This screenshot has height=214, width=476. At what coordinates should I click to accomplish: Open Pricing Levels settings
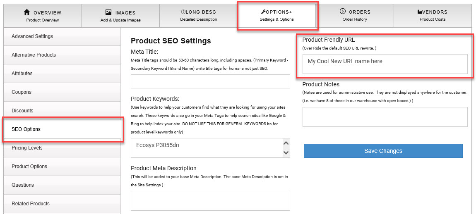[27, 148]
